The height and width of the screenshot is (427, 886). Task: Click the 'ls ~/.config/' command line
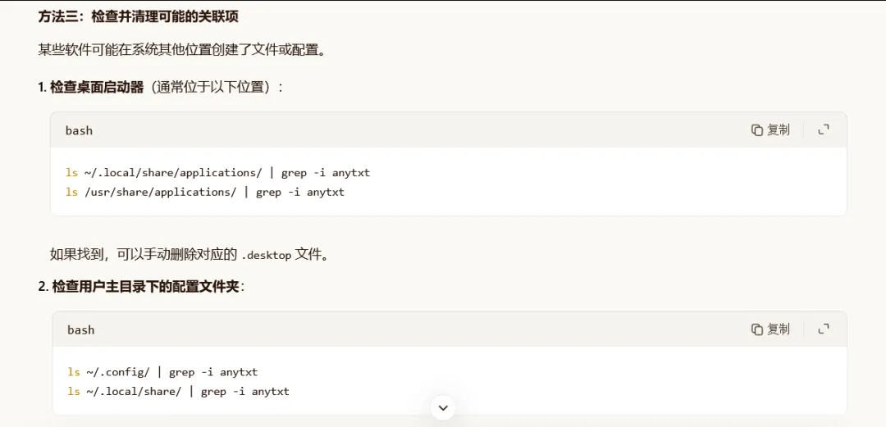click(162, 372)
